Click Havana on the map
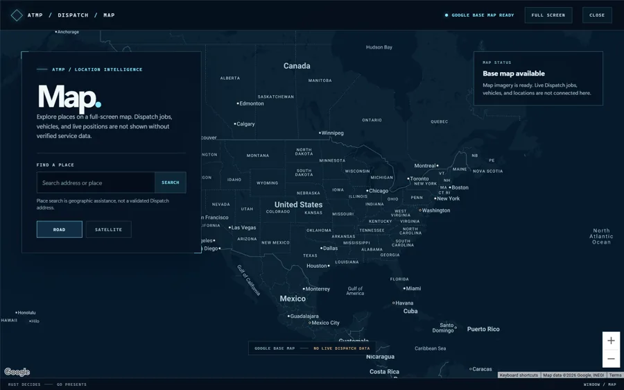Screen dimensions: 624x390 [x=403, y=303]
